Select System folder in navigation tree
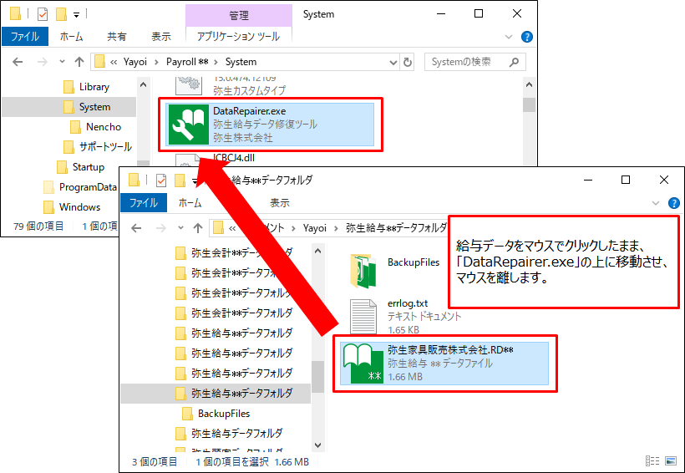 [94, 107]
